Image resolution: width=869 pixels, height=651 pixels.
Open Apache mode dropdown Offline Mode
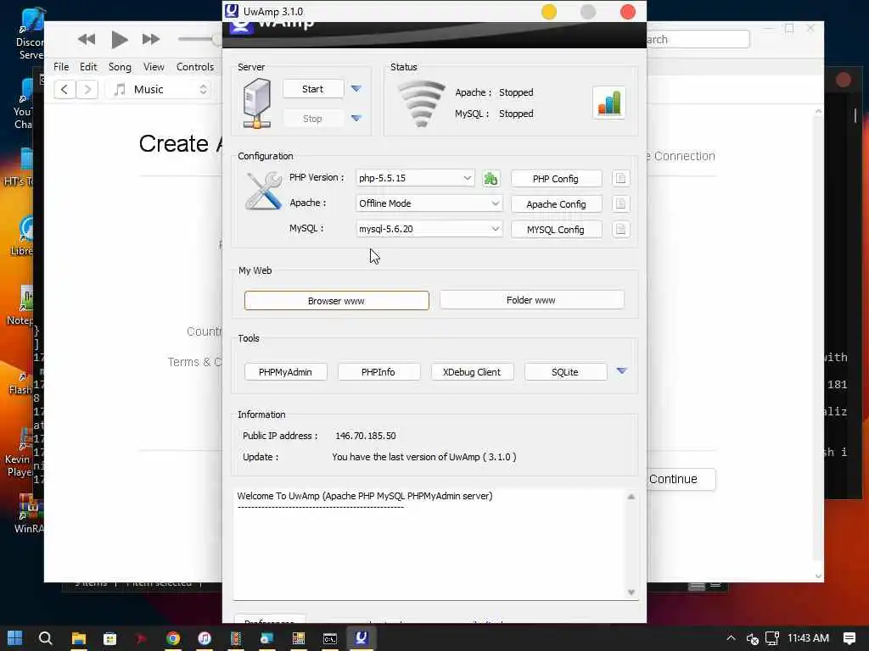[x=429, y=203]
